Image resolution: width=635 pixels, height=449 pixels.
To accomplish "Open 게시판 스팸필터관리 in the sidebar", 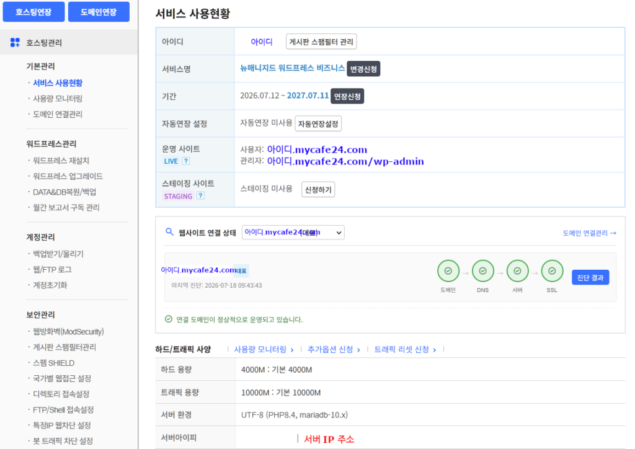I will click(64, 347).
